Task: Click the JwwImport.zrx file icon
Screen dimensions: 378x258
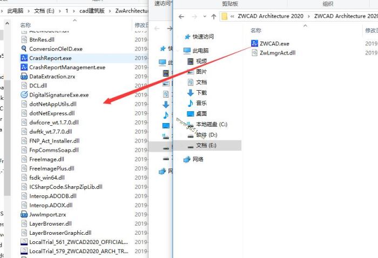Action: [24, 214]
